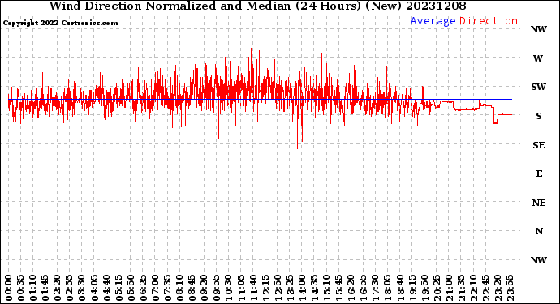Click the 'NE' axis label
Image resolution: width=560 pixels, height=304 pixels.
539,203
